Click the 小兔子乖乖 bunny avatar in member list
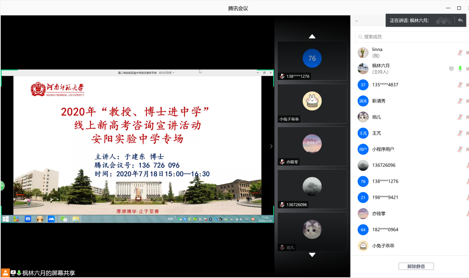Image resolution: width=469 pixels, height=278 pixels. click(x=363, y=246)
